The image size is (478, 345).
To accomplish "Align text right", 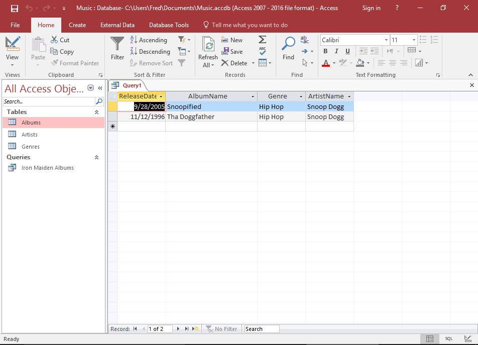I will pos(404,63).
